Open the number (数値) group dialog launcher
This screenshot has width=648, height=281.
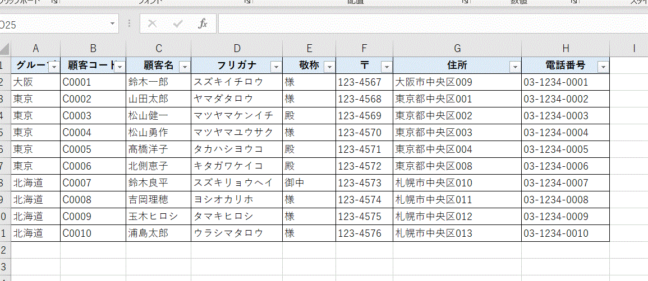point(574,2)
